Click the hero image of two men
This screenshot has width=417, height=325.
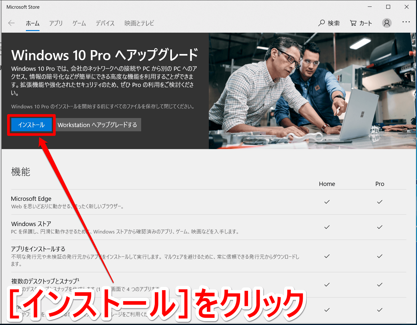point(312,91)
